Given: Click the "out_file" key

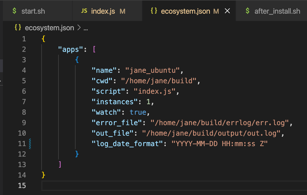Looking at the screenshot, I should pos(113,133).
